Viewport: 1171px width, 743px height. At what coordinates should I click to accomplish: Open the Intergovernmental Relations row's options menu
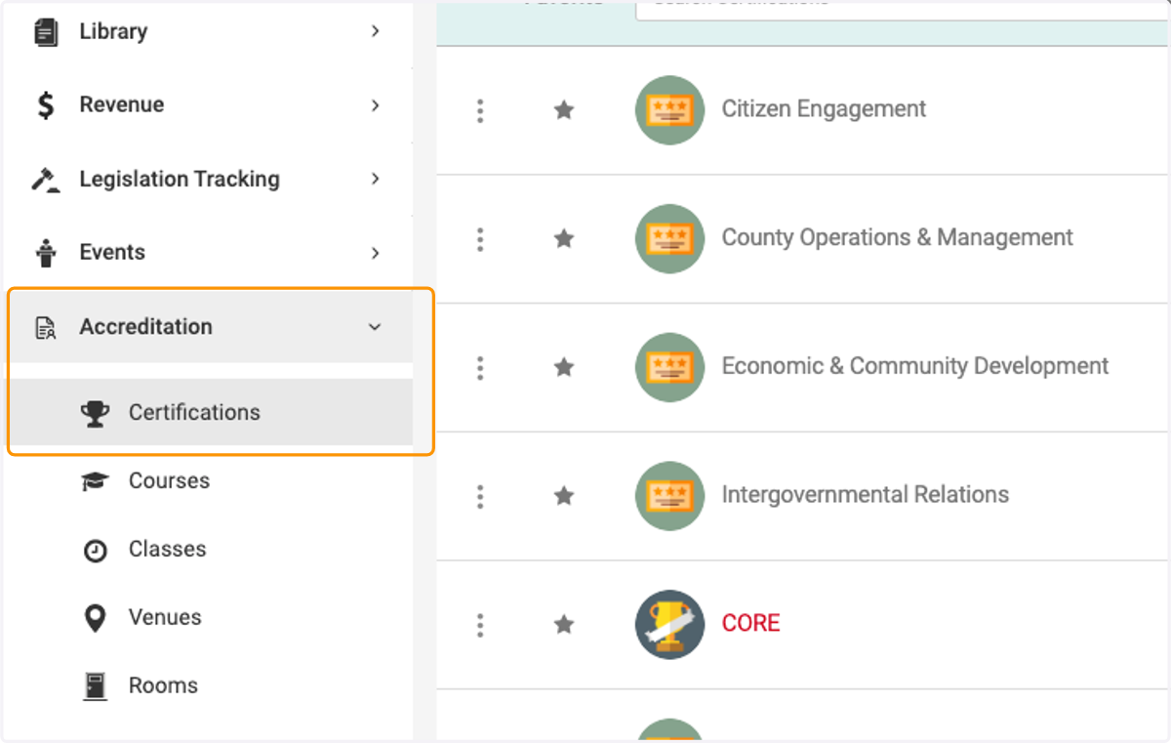479,497
